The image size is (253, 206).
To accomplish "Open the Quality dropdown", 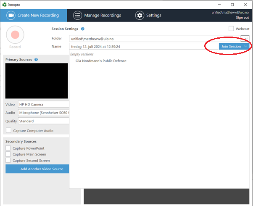I will (44, 121).
